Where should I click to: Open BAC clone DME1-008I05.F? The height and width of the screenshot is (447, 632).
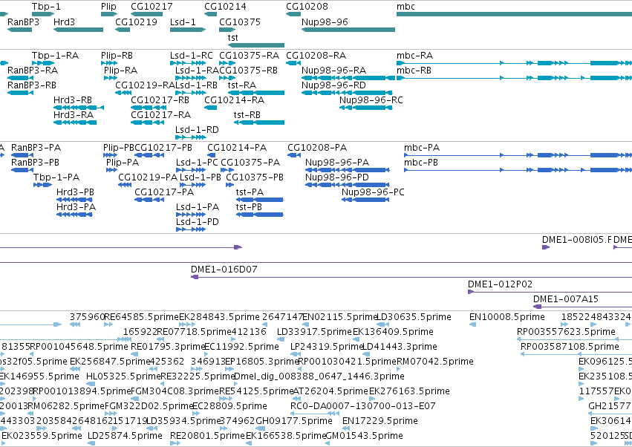click(577, 240)
